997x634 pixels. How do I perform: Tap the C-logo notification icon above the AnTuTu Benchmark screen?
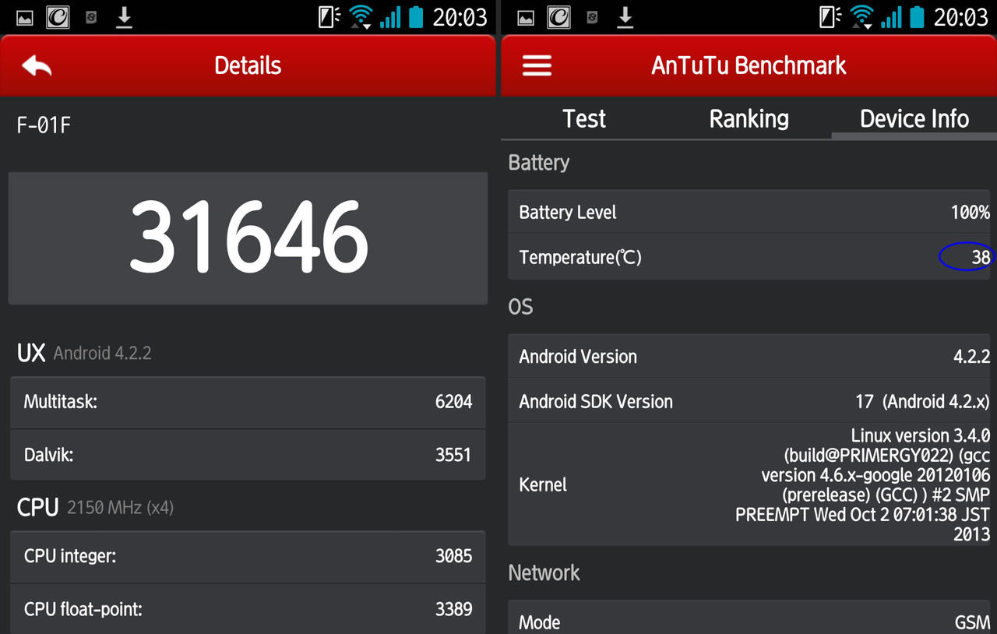558,16
